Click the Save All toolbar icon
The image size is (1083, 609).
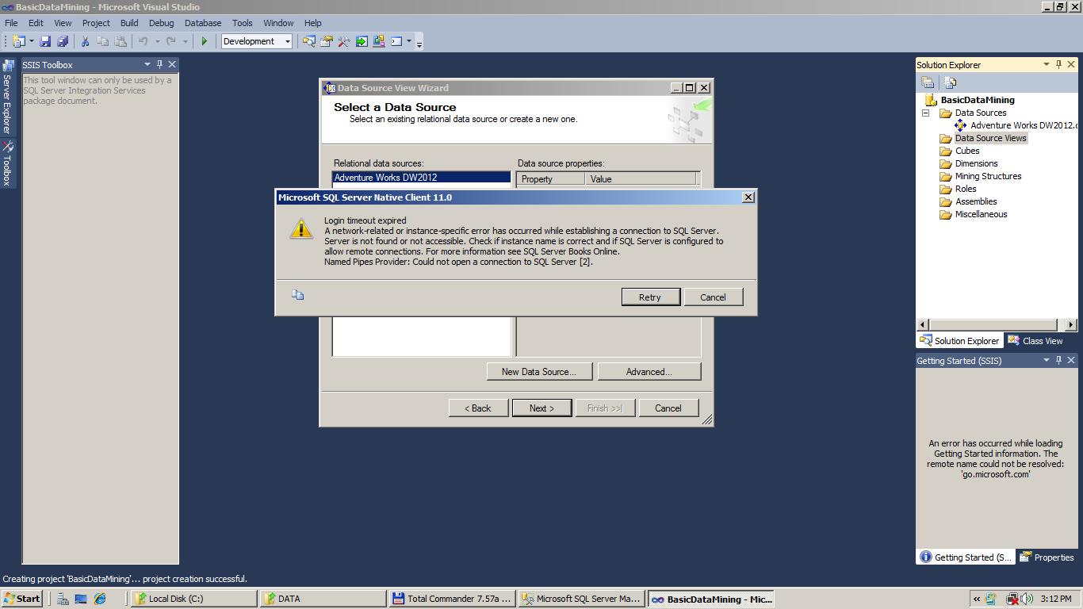coord(63,41)
